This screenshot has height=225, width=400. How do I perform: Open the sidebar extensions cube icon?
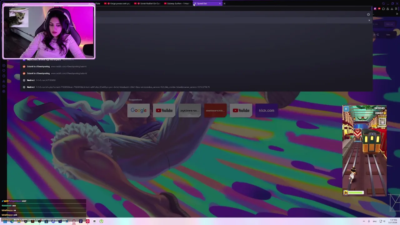[4, 86]
